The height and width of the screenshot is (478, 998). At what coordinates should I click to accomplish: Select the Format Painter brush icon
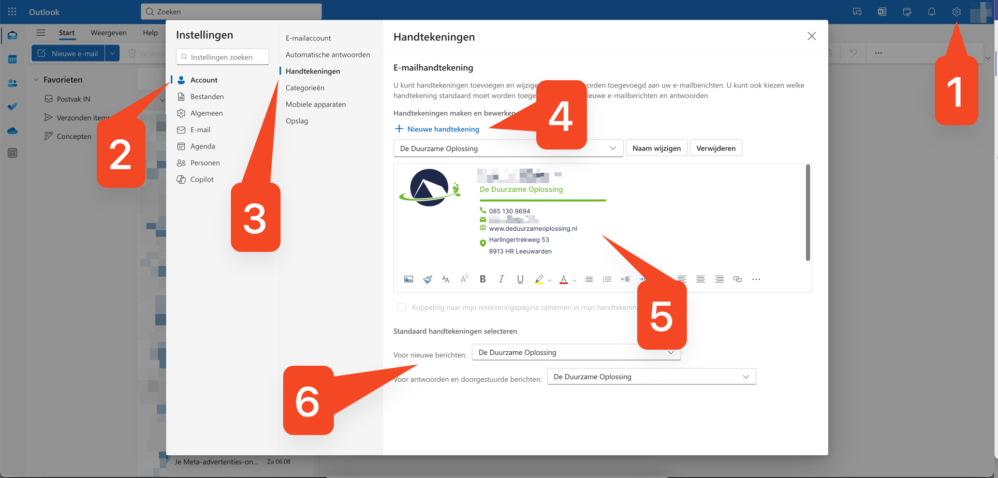428,279
